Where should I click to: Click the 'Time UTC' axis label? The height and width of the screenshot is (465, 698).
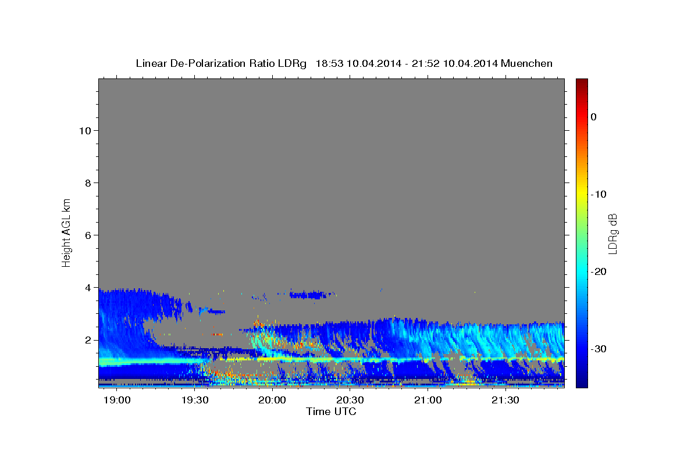[x=331, y=412]
